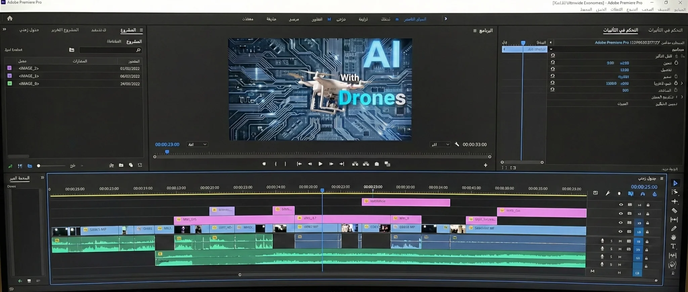Toggle lock on the top video track
The width and height of the screenshot is (688, 292).
[648, 205]
